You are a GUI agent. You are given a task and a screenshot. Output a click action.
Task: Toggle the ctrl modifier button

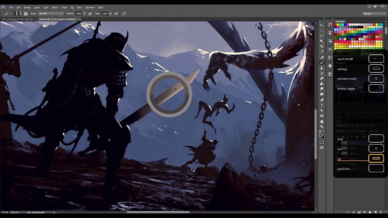376,148
